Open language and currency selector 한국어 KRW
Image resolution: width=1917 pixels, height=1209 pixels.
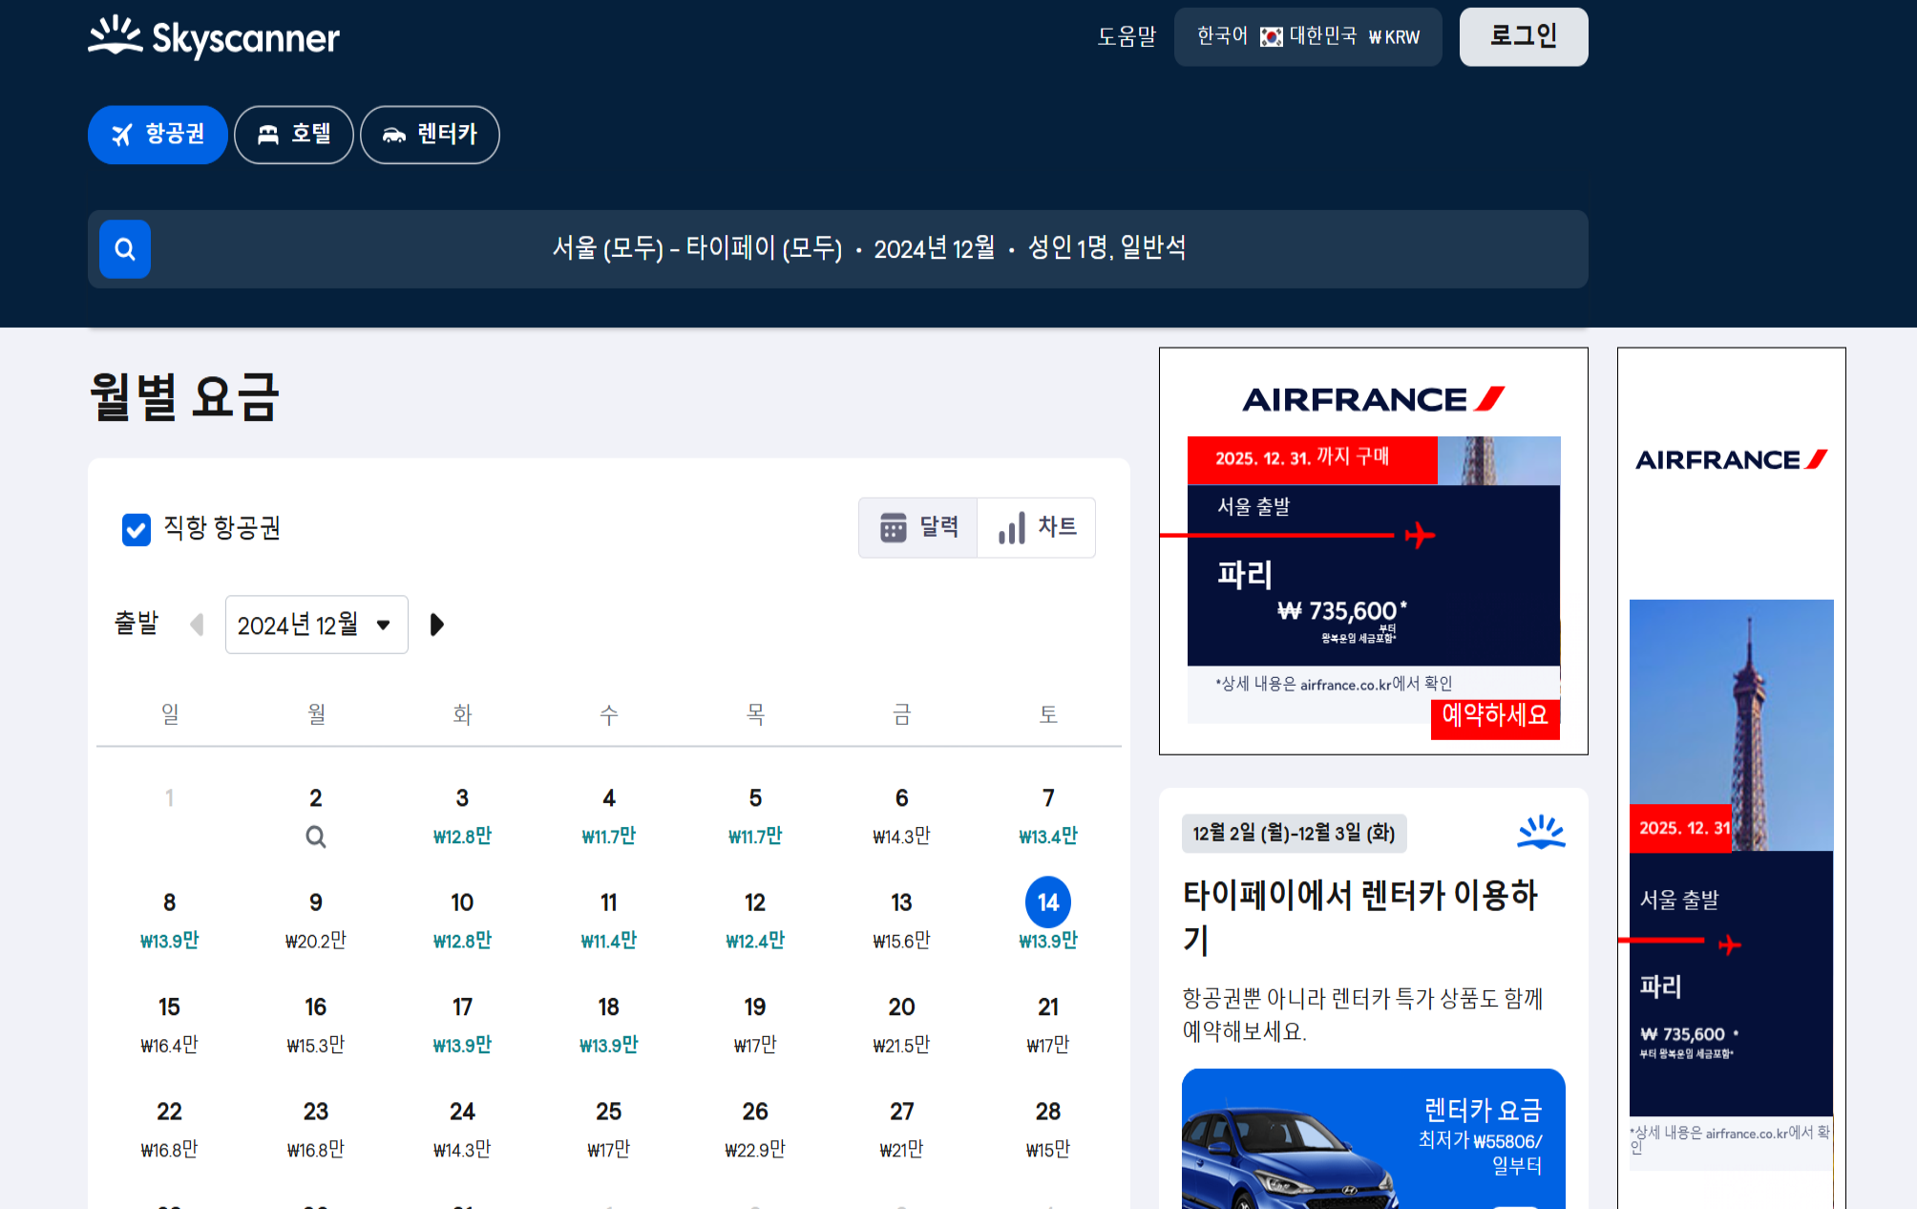pyautogui.click(x=1308, y=37)
